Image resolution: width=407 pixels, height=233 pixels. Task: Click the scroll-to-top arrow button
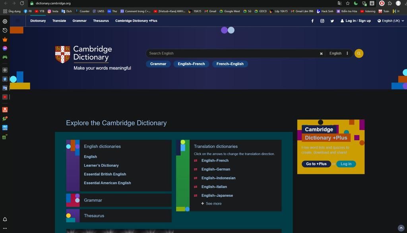pos(401,228)
